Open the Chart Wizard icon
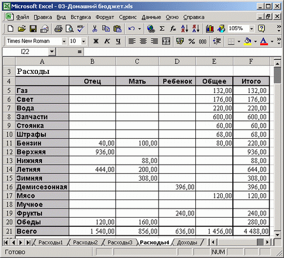This screenshot has height=258, width=284. (x=210, y=29)
